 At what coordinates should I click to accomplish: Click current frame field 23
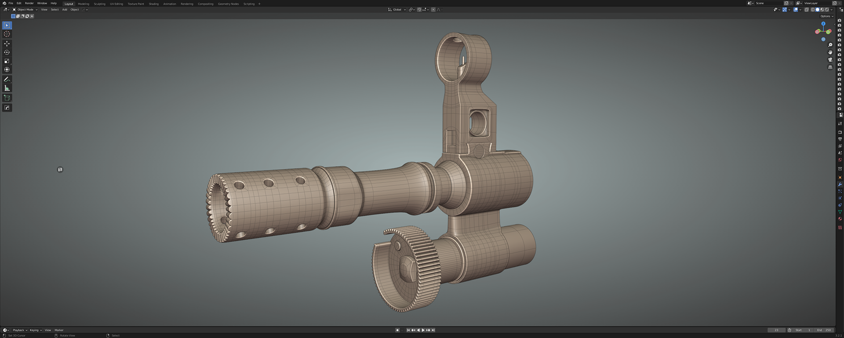click(x=776, y=330)
